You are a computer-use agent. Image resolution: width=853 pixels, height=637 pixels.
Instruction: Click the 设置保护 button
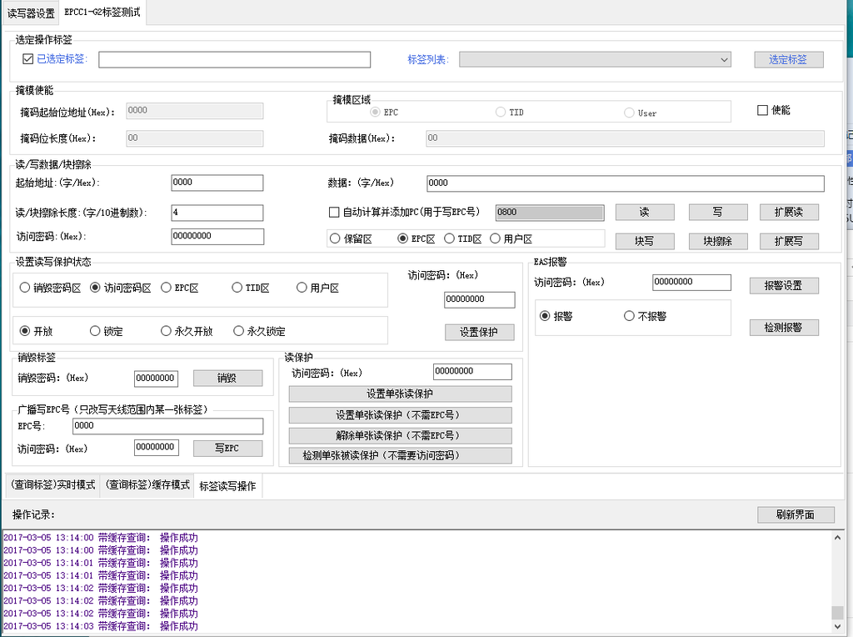click(479, 332)
